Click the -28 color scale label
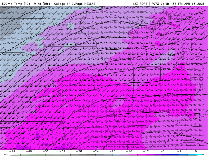The height and width of the screenshot is (156, 208). (x=79, y=151)
